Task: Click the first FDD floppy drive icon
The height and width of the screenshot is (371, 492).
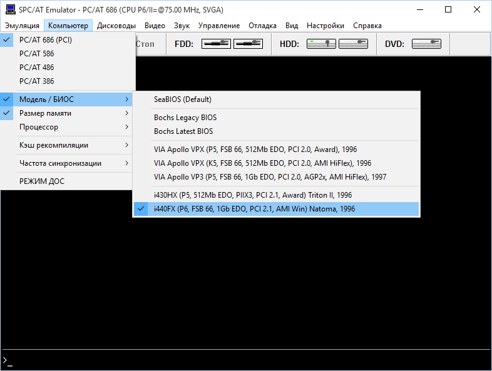Action: point(216,44)
